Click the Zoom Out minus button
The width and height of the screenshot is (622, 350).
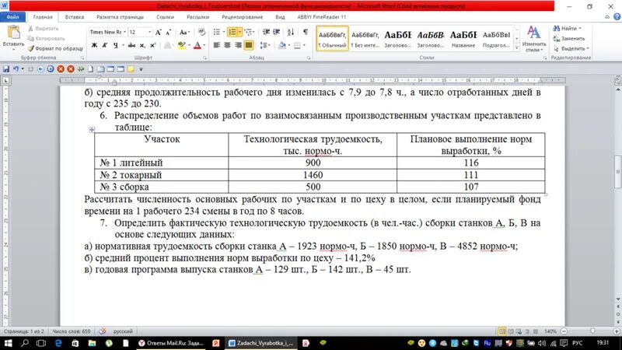pos(564,331)
